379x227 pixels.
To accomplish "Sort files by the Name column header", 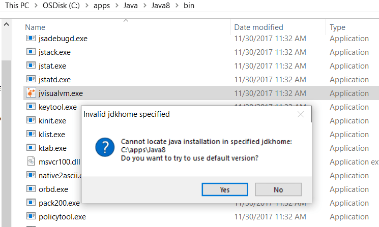I will click(35, 27).
